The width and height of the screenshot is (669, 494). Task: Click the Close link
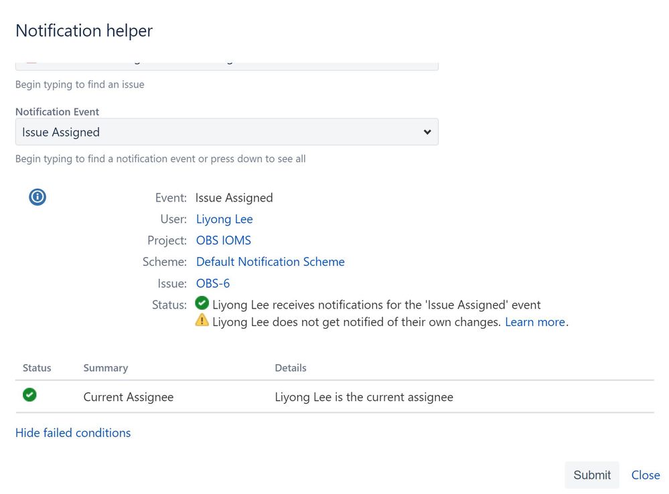646,475
